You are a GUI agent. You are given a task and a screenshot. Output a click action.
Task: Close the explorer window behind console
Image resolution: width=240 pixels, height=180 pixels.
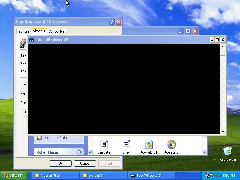coord(195,31)
